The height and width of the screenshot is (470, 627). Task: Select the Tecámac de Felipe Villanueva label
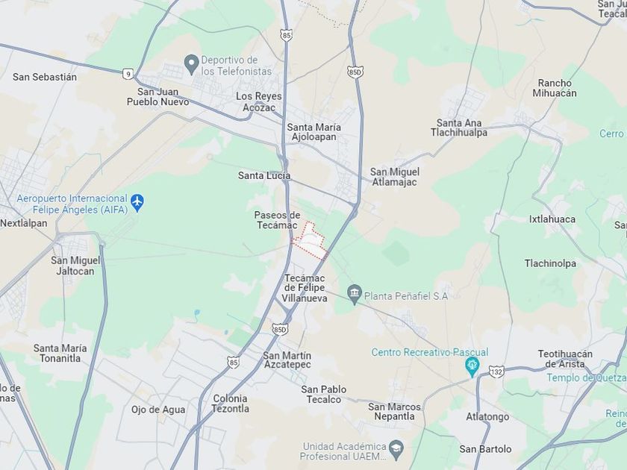point(305,288)
